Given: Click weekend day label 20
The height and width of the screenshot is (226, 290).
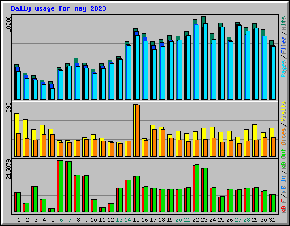Looking at the screenshot, I should tap(178, 220).
